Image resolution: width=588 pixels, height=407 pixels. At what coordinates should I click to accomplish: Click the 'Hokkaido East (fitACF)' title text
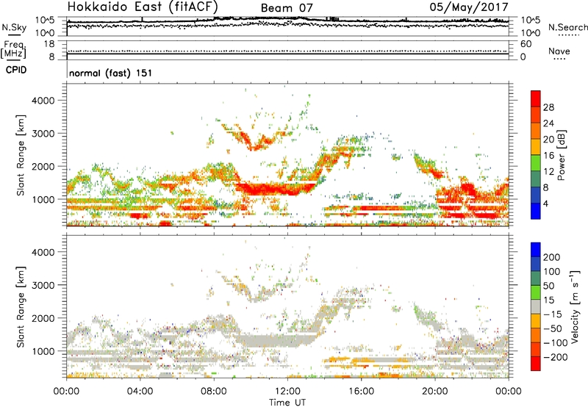point(143,7)
